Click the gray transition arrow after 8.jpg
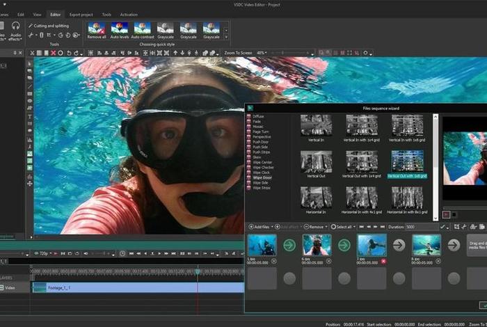The height and width of the screenshot is (327, 487). coord(454,245)
